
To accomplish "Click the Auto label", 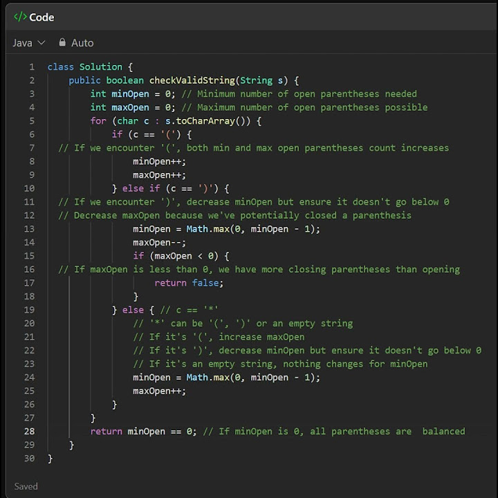I will [82, 43].
